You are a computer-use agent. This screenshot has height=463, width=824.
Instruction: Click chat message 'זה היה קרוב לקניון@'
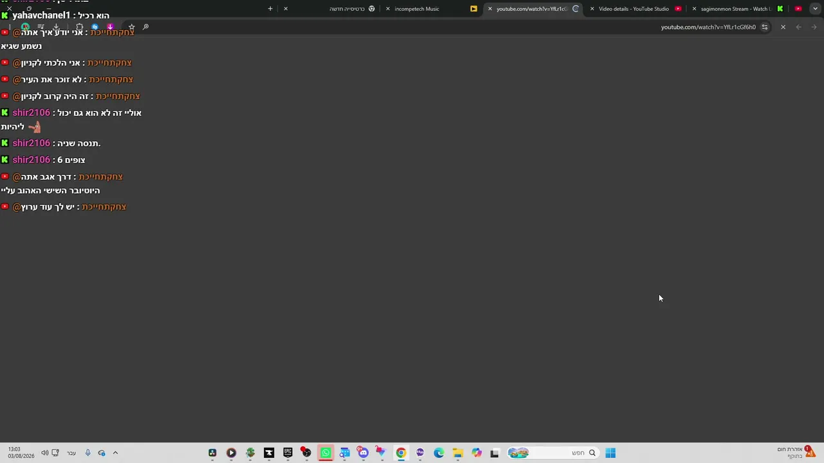51,96
